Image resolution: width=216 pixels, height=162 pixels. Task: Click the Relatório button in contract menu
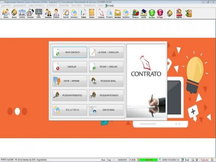(x=70, y=110)
